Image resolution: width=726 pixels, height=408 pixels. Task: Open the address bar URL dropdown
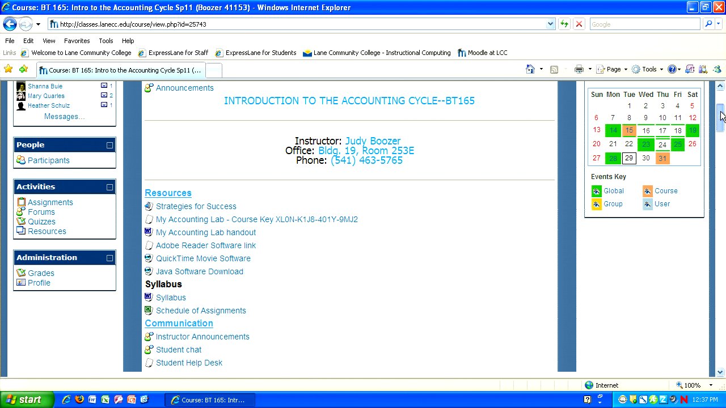[x=550, y=24]
